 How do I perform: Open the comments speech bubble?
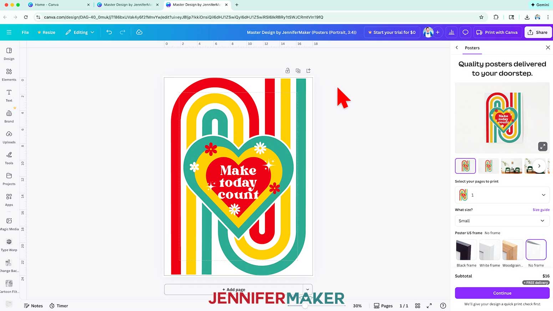(x=465, y=32)
